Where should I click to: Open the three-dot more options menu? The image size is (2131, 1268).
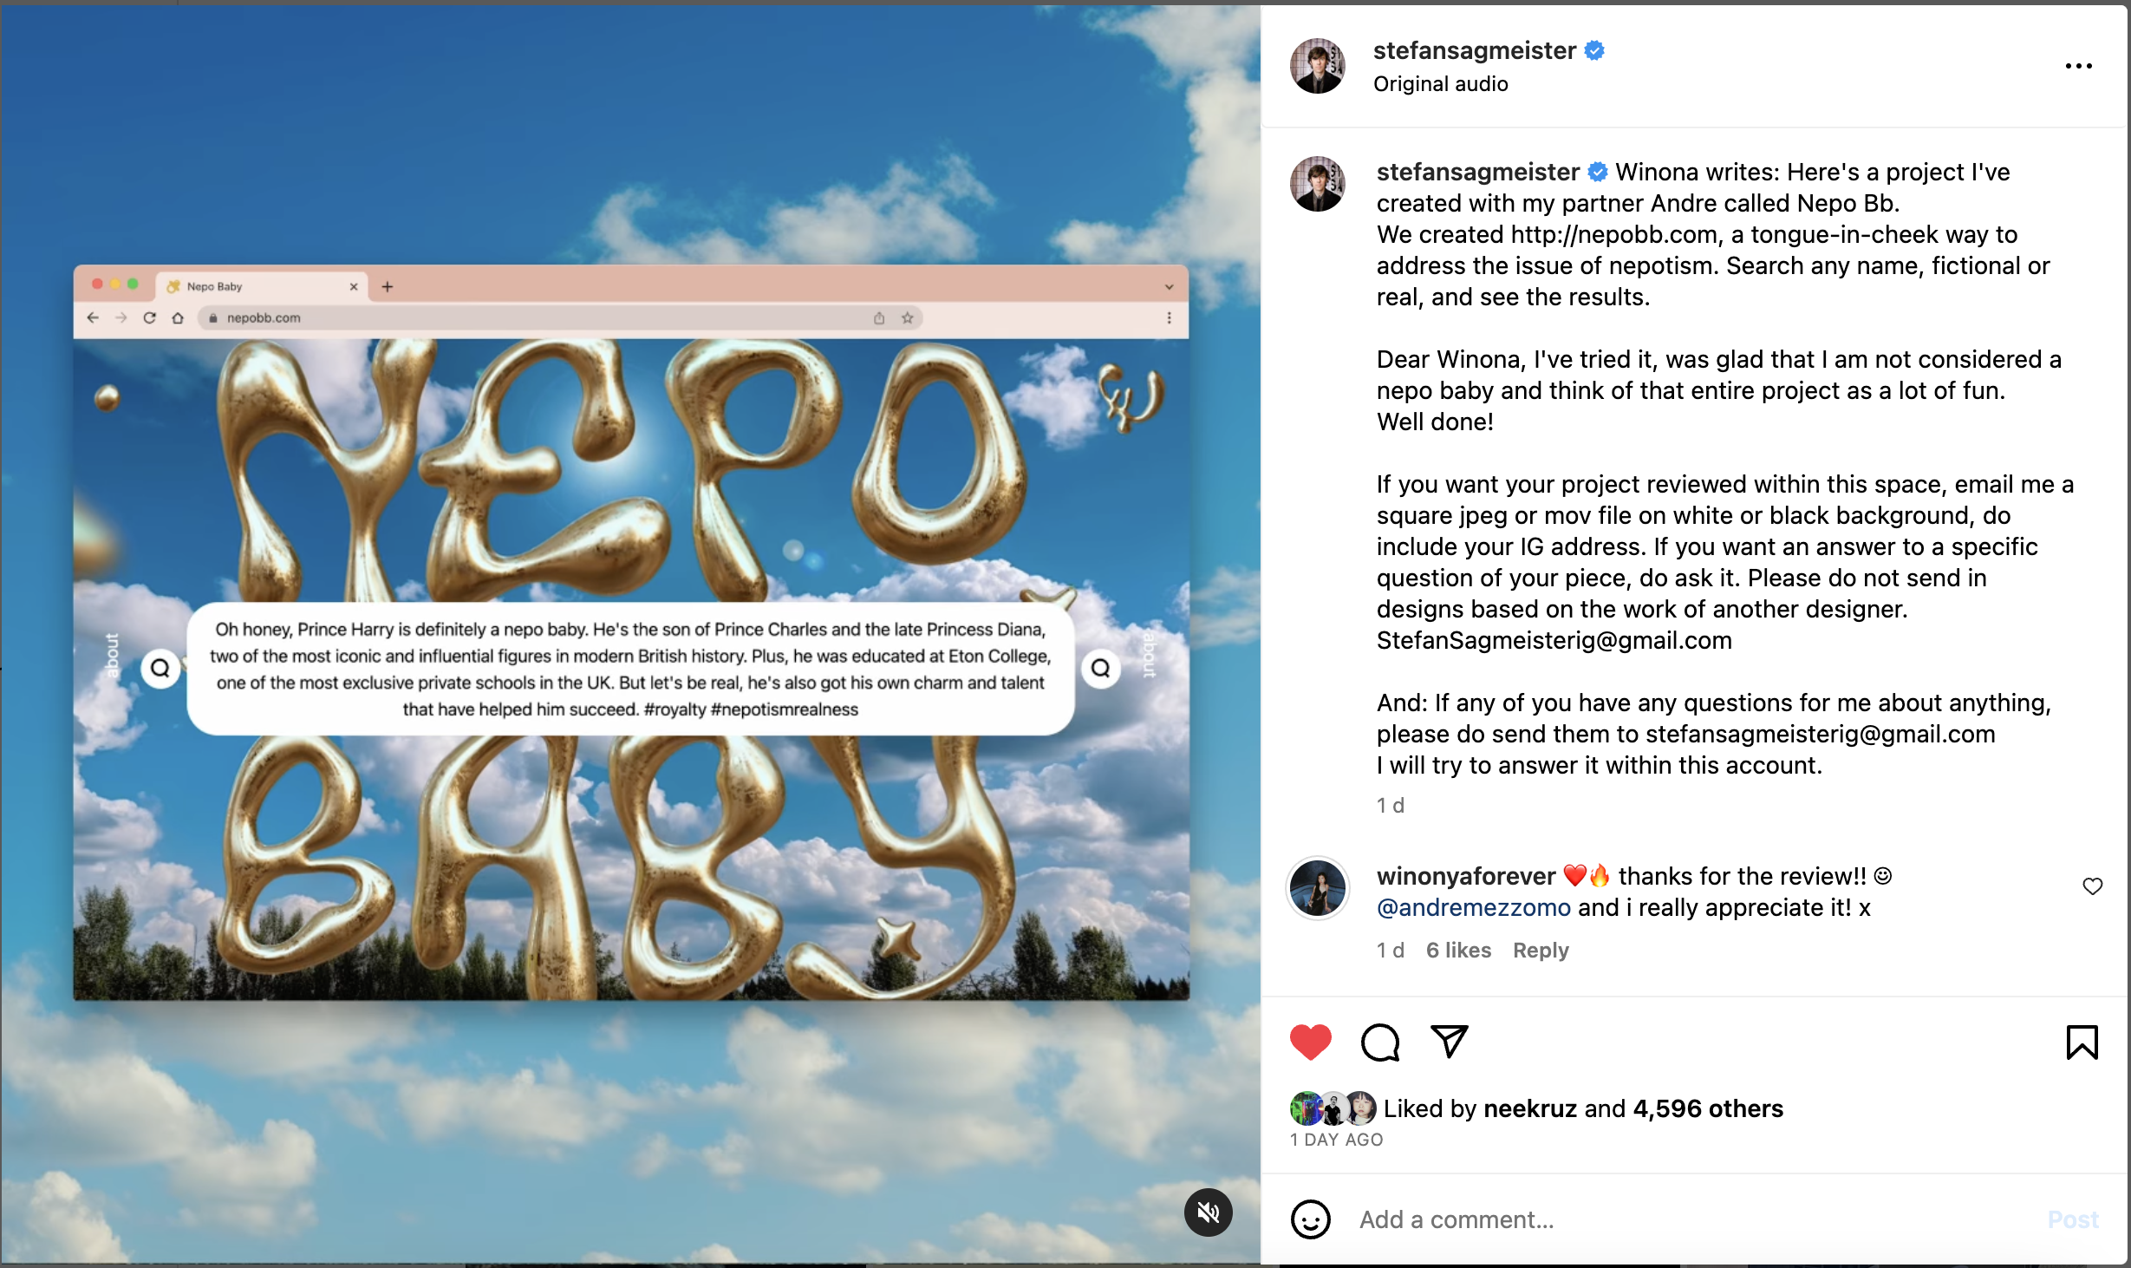2078,66
